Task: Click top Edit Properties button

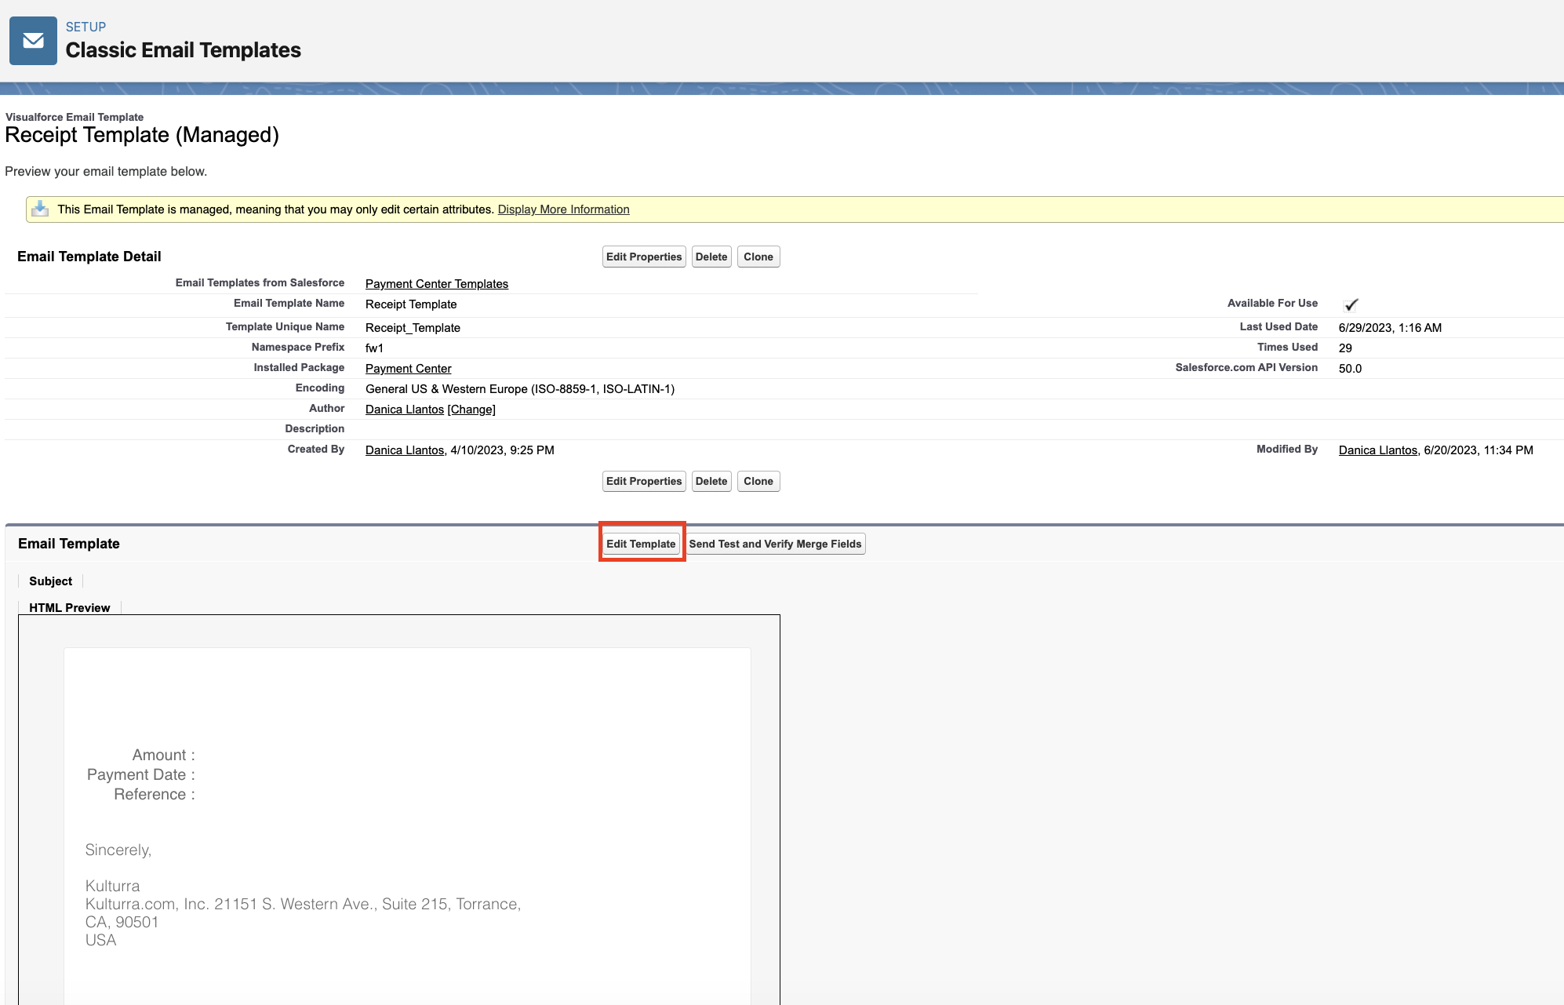Action: (643, 257)
